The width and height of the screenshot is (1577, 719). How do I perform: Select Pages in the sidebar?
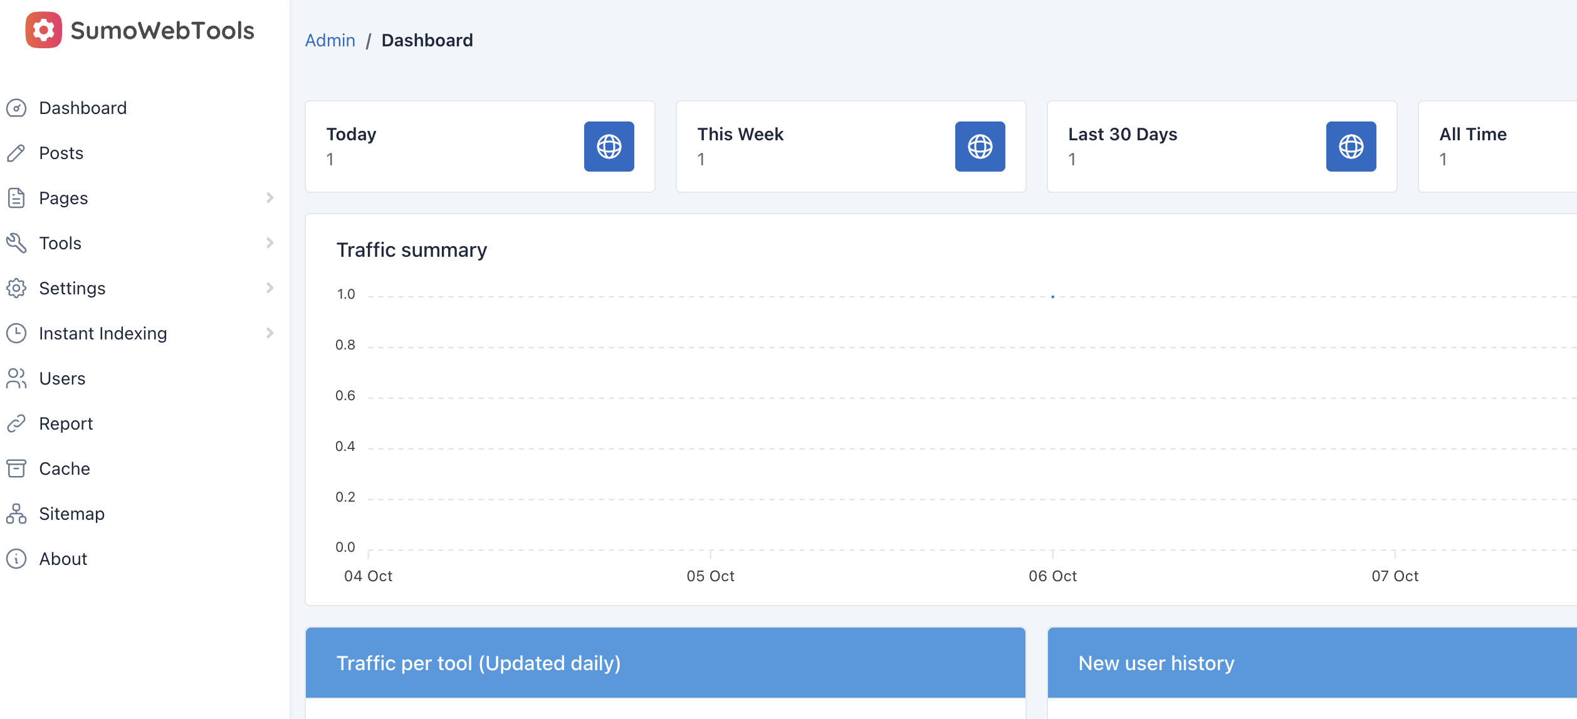point(63,199)
